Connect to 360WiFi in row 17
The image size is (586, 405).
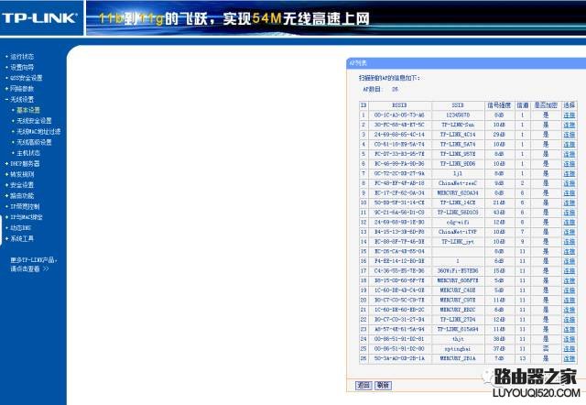click(x=570, y=270)
